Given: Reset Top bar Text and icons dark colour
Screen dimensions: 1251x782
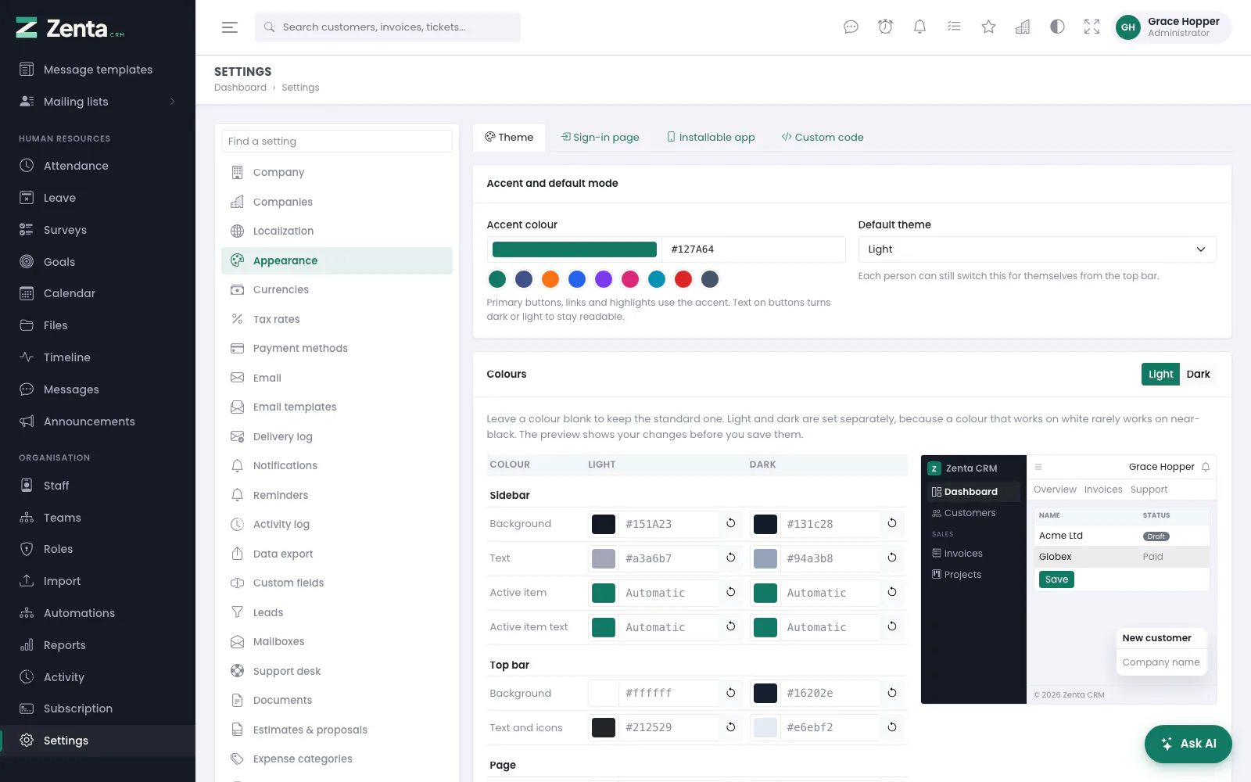Looking at the screenshot, I should pos(892,727).
